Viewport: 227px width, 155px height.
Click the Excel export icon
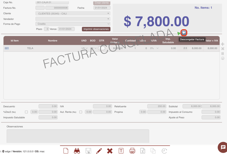click(x=143, y=151)
